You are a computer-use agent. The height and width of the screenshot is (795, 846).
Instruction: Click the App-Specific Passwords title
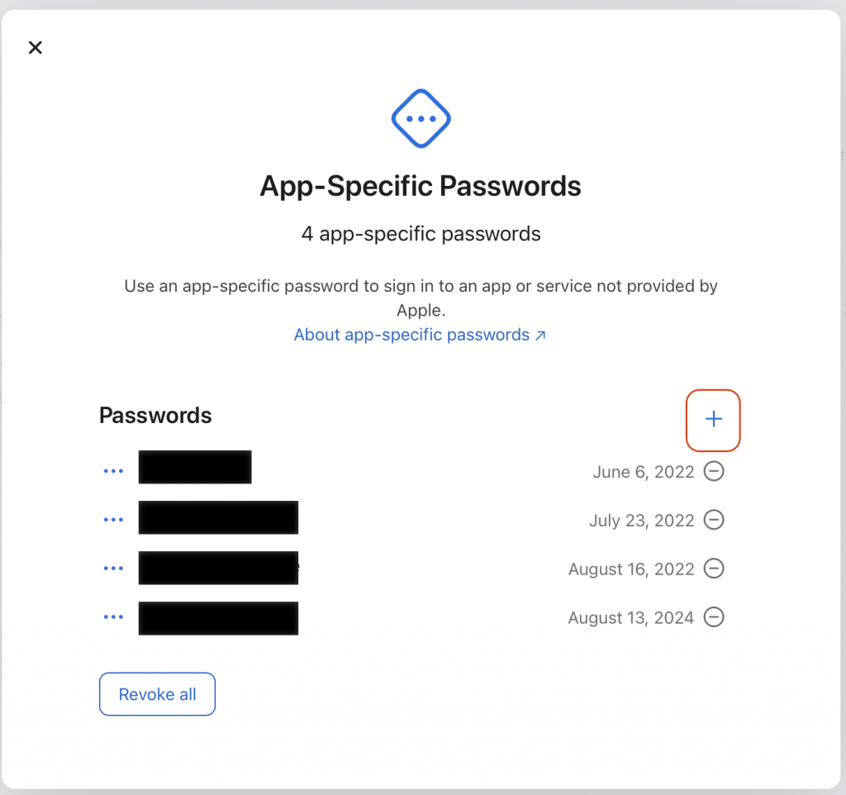421,186
